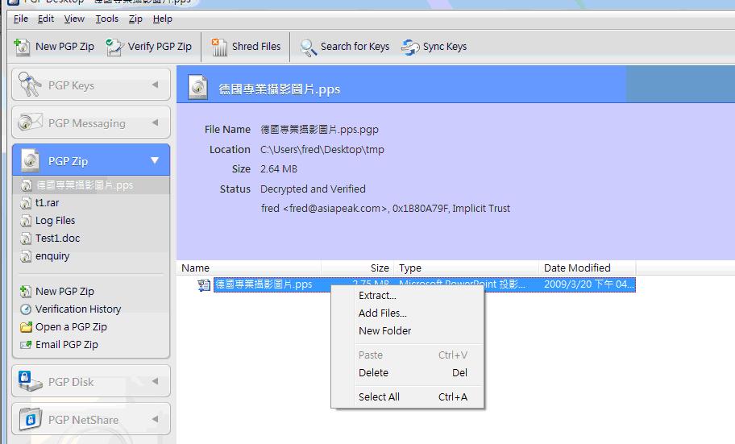Click the Search for Keys magnifier icon

tap(308, 48)
